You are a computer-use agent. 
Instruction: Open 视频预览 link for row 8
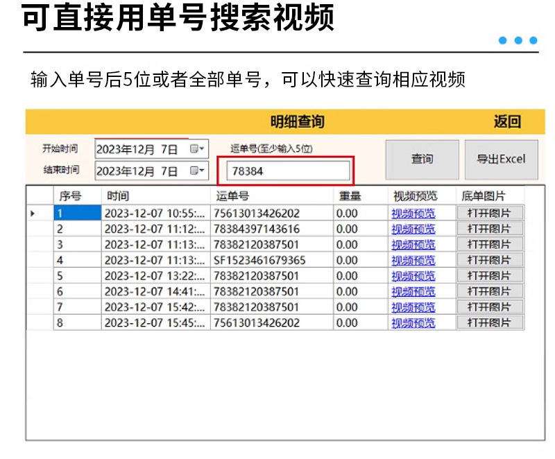click(413, 323)
